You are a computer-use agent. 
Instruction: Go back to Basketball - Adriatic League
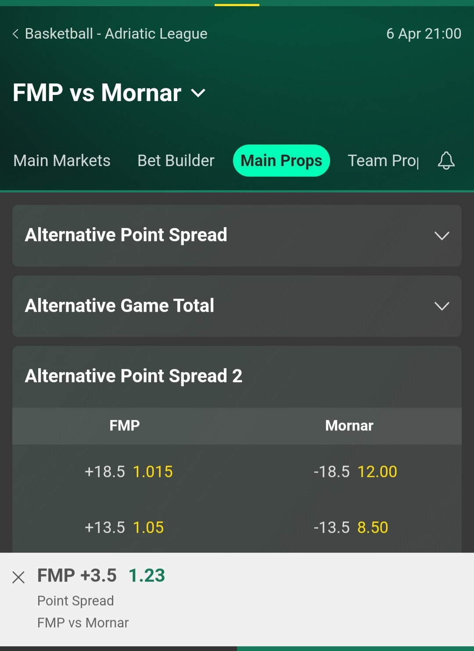[x=116, y=34]
